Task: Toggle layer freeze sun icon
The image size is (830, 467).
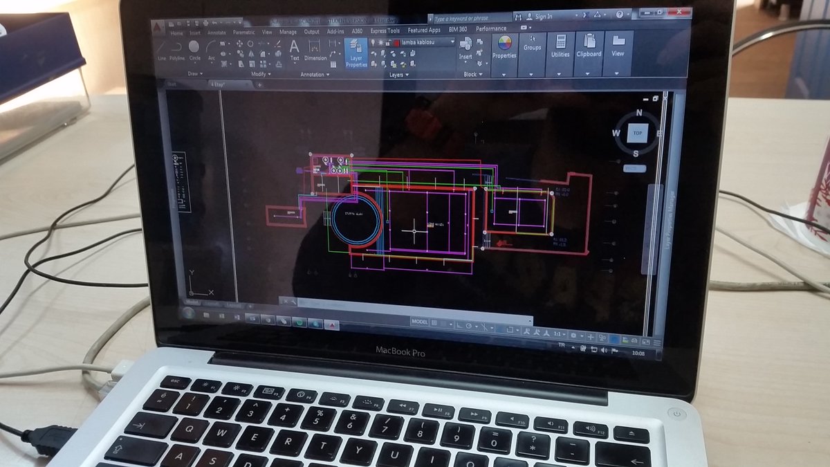Action: 381,42
